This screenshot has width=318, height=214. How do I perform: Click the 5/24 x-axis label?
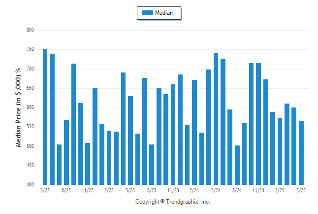coord(216,190)
